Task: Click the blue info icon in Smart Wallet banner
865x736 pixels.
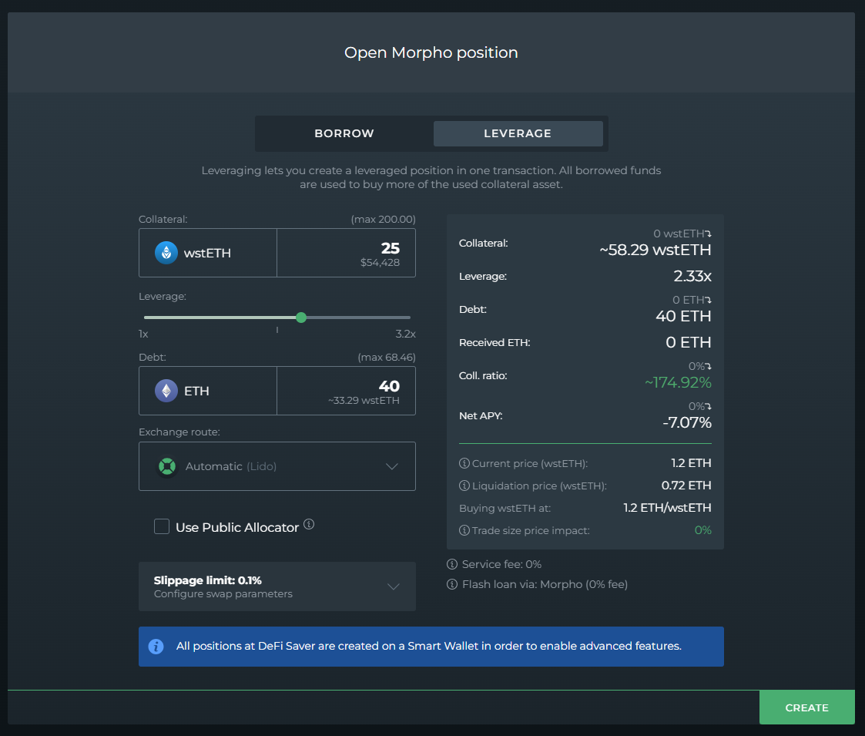Action: 156,647
